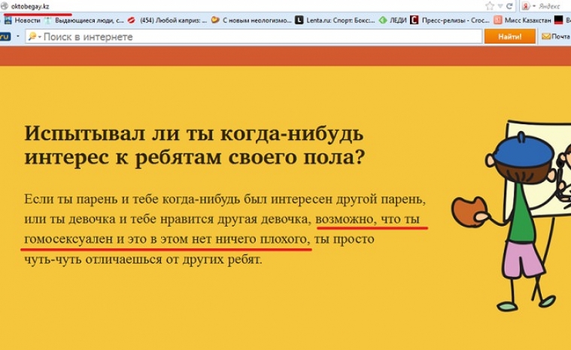Click the Почта mail envelope icon
This screenshot has height=350, width=571.
545,36
